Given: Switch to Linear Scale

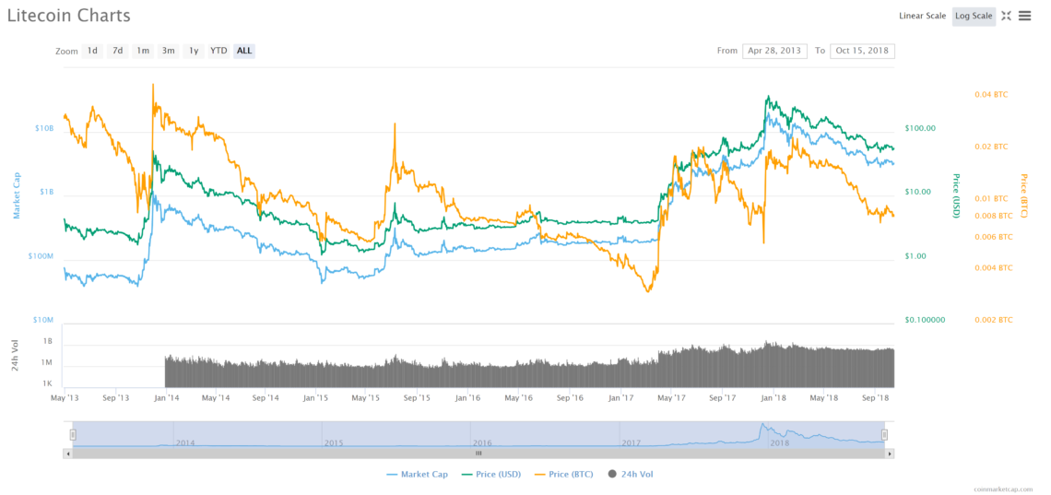Looking at the screenshot, I should coord(922,16).
